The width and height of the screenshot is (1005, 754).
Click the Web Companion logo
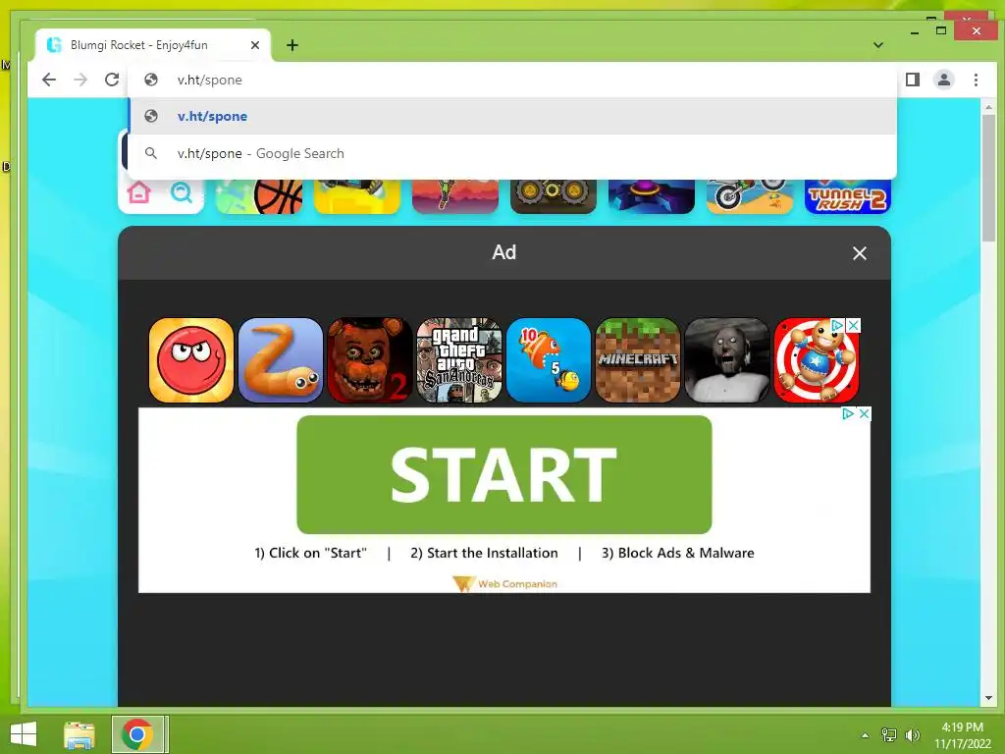tap(504, 584)
